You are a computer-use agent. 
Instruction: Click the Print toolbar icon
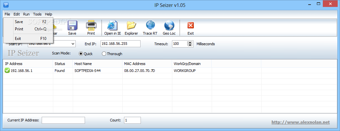91,25
